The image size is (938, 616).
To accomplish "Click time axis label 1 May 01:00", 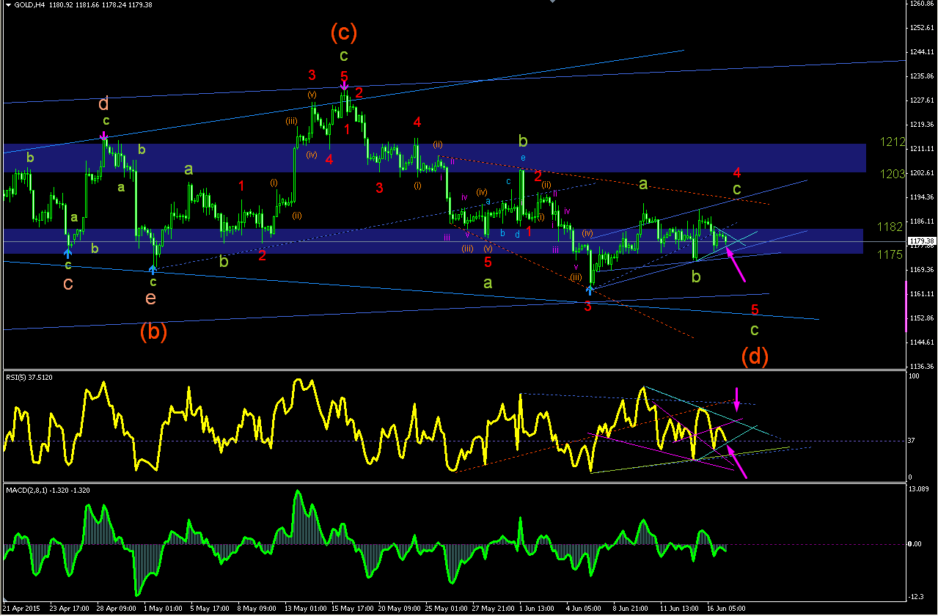I will pos(161,609).
